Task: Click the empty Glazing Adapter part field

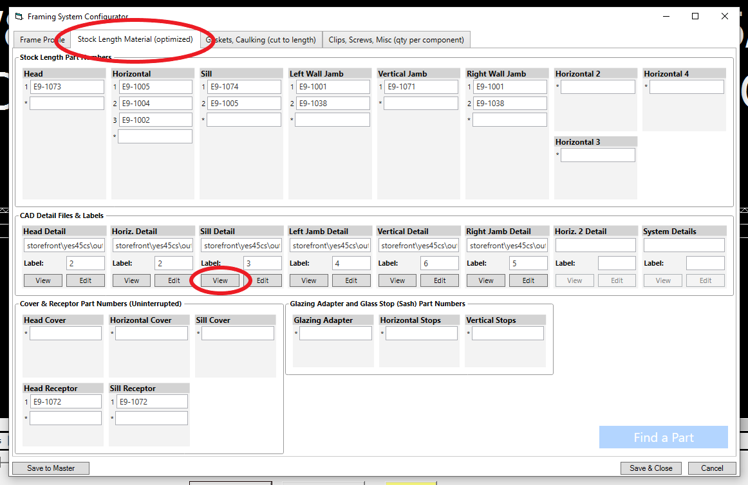Action: click(335, 333)
